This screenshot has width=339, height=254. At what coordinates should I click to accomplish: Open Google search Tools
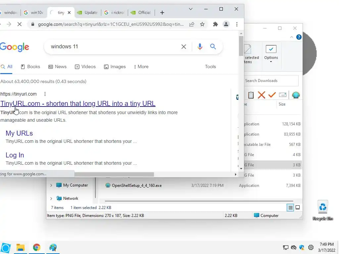point(210,66)
